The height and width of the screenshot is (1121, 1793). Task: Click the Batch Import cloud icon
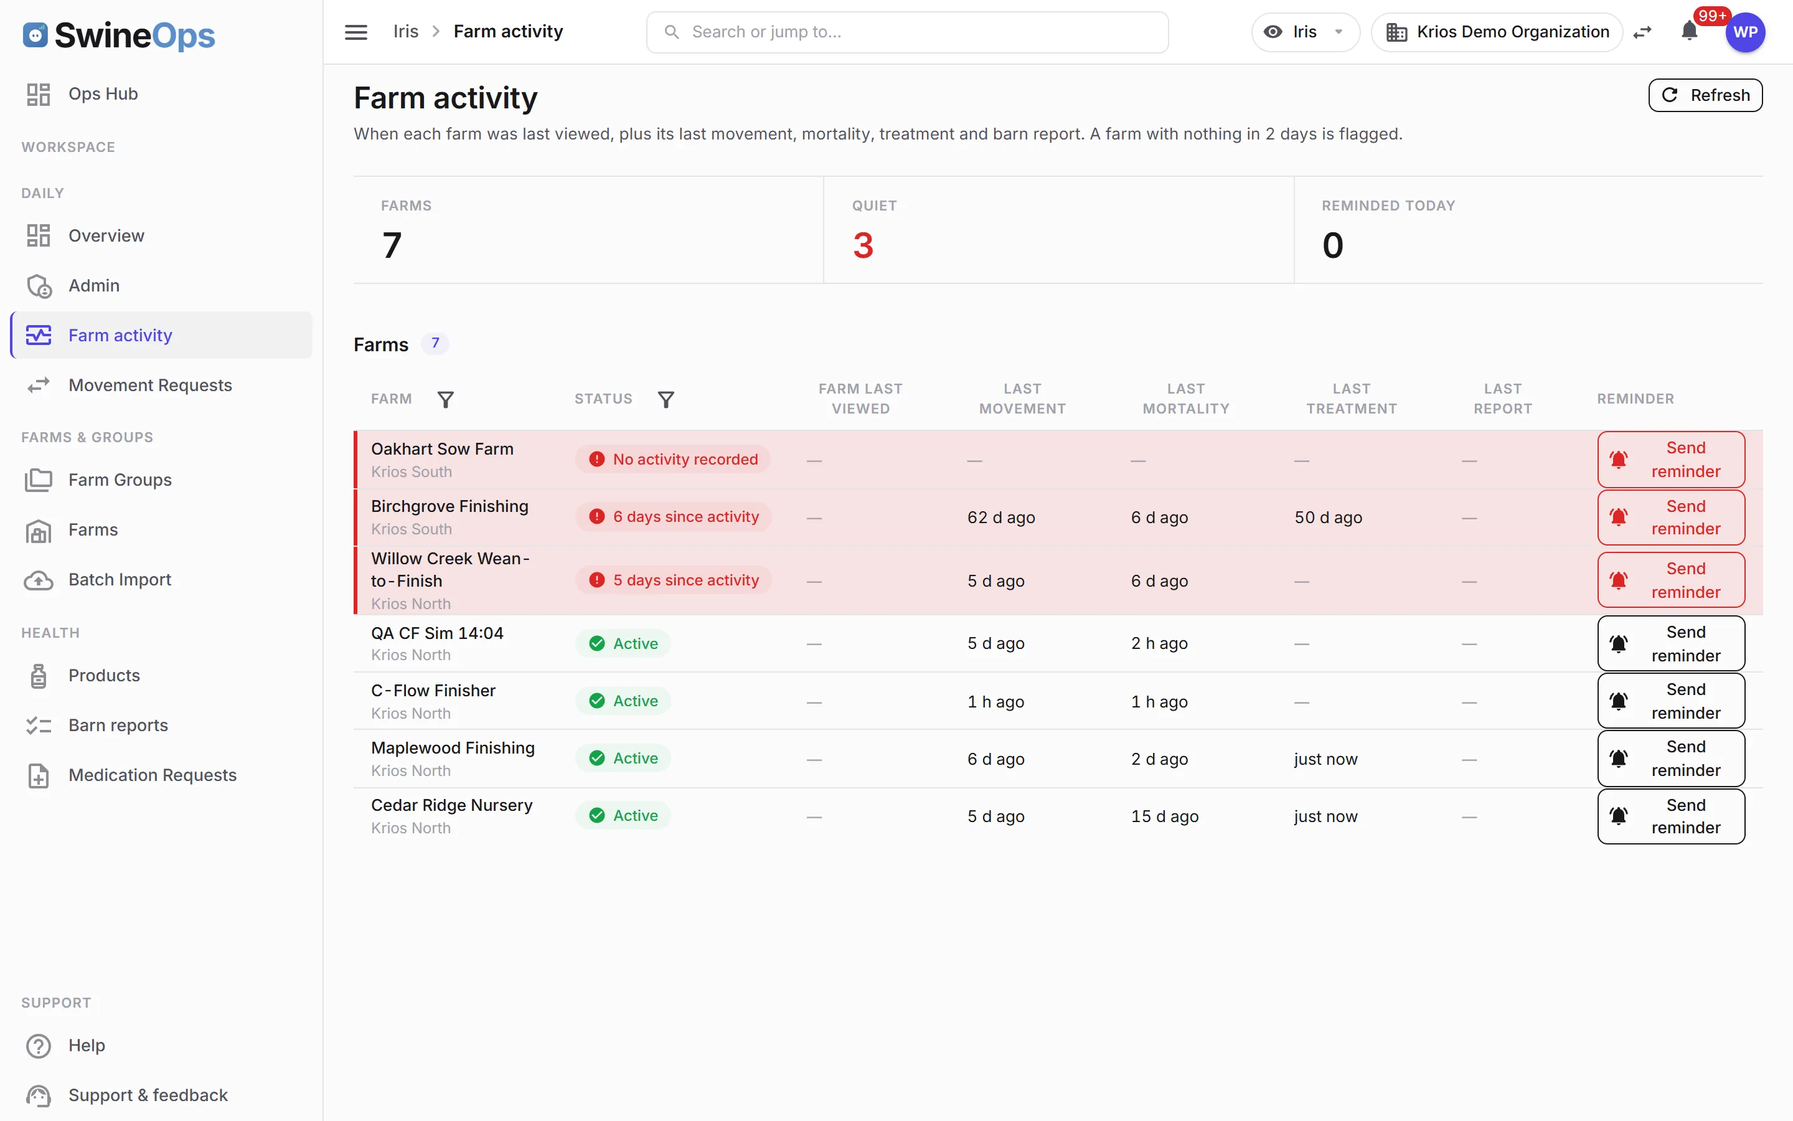(39, 580)
